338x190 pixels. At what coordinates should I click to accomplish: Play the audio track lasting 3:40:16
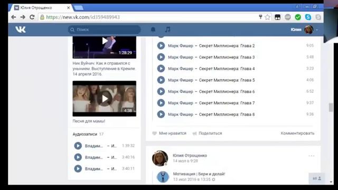tap(78, 157)
